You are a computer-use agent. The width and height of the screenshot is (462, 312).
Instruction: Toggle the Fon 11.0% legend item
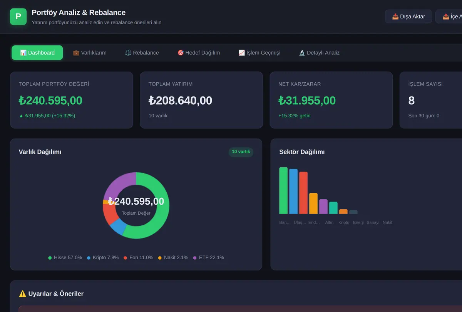coord(138,258)
